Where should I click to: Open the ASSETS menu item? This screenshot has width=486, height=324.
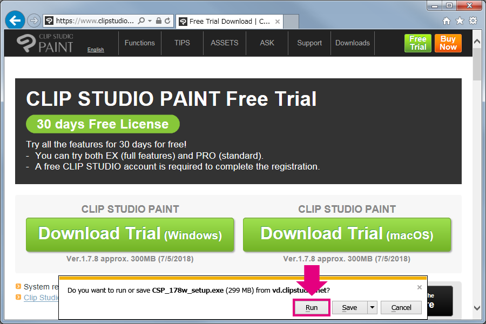pyautogui.click(x=225, y=43)
